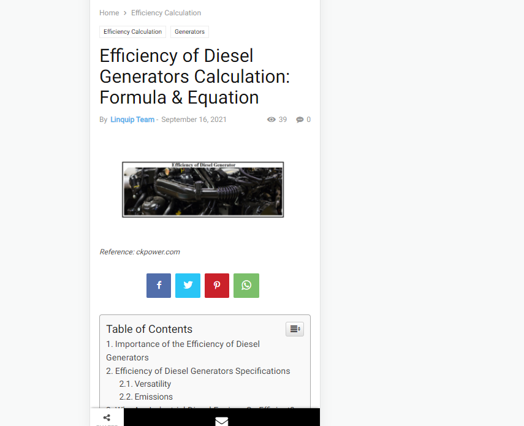This screenshot has height=426, width=524.
Task: Share the article via WhatsApp
Action: pos(246,286)
